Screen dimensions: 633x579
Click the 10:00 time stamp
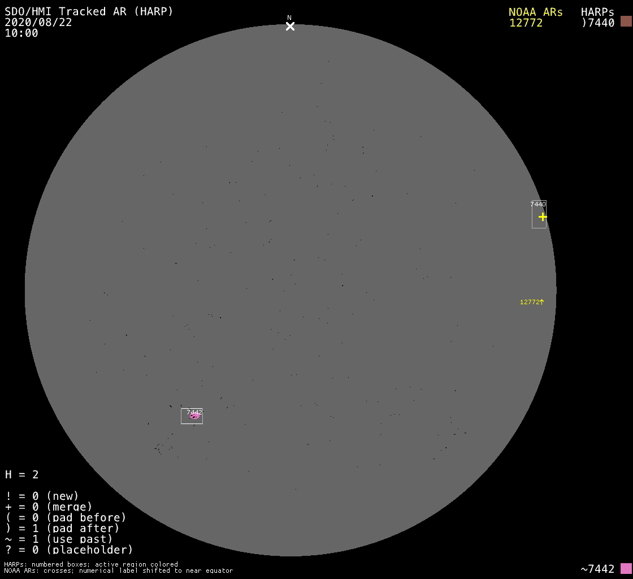coord(21,33)
